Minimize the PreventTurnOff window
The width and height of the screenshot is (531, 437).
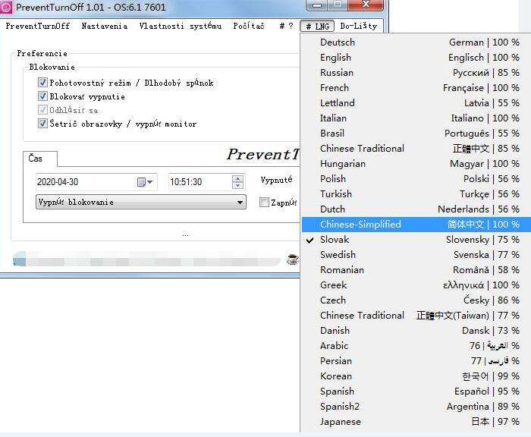point(316,5)
